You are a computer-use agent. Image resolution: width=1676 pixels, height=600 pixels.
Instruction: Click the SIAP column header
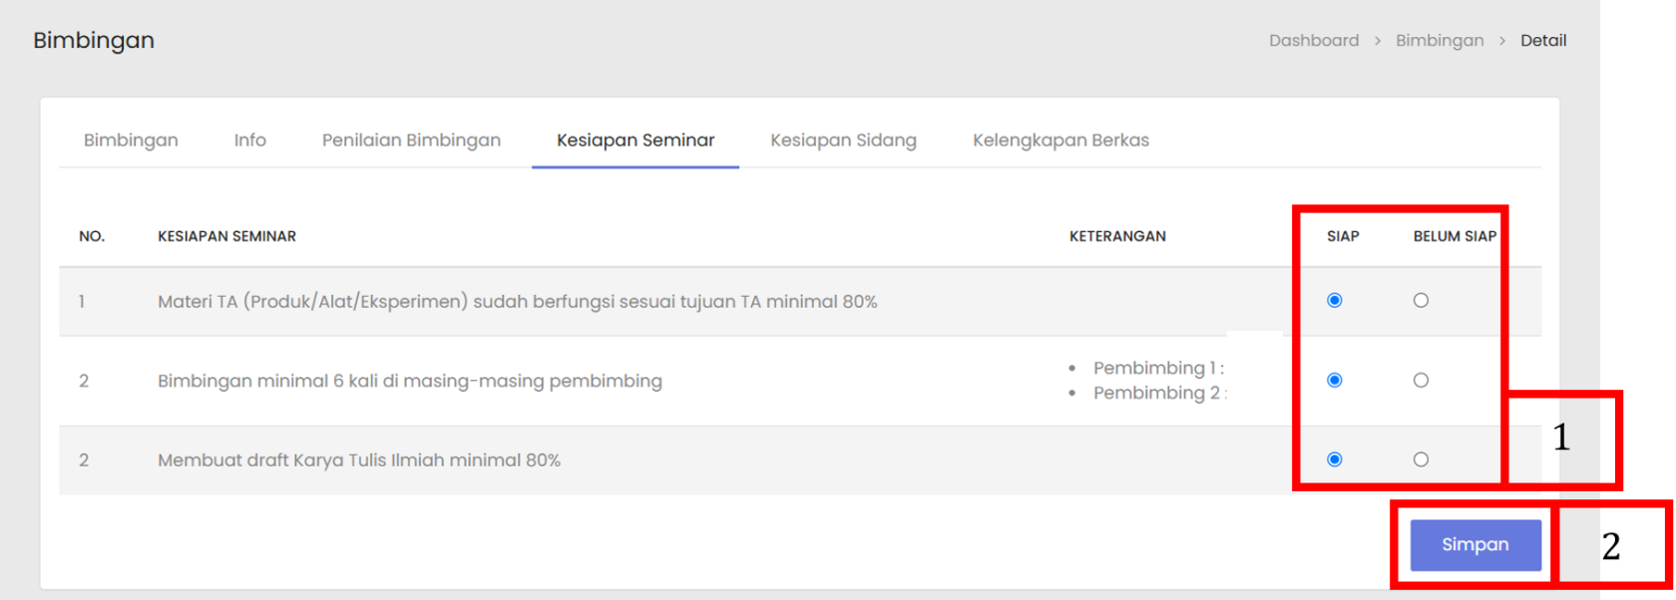[1342, 236]
